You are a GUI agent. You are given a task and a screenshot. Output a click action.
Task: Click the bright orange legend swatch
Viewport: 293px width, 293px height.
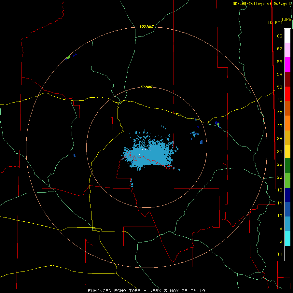point(287,123)
